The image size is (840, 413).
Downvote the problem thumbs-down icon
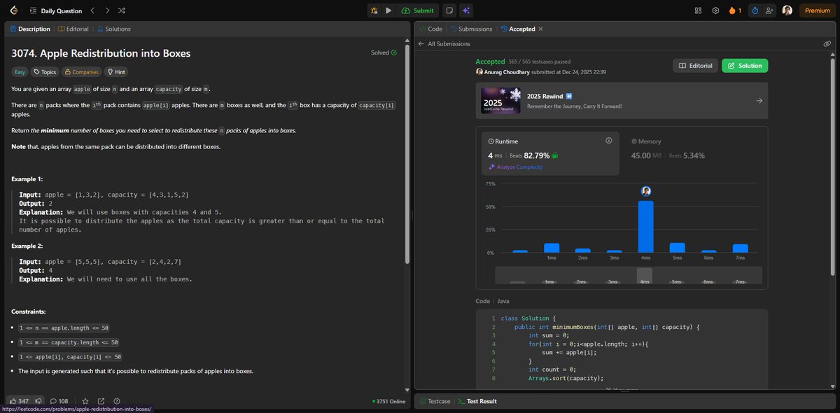(38, 401)
